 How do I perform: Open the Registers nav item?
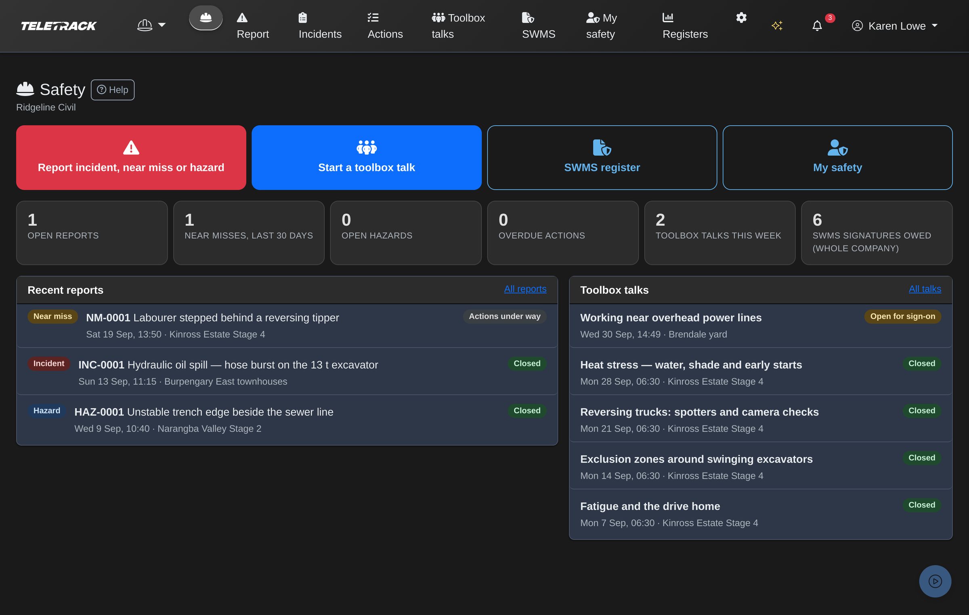[685, 26]
